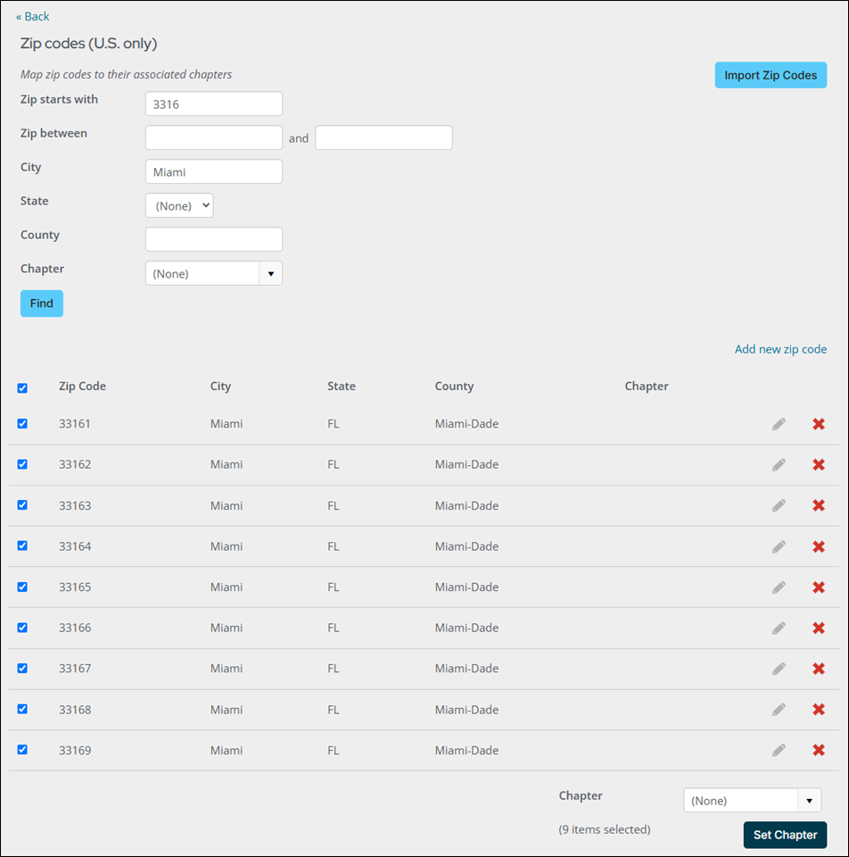Uncheck the 33168 row checkbox

pos(22,709)
